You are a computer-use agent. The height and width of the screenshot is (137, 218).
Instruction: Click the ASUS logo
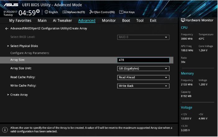coord(11,5)
